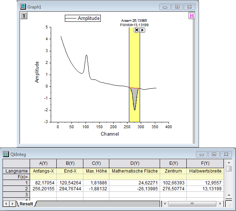The height and width of the screenshot is (211, 236).
Task: Click the horizontal scrollbar thumb
Action: point(192,204)
